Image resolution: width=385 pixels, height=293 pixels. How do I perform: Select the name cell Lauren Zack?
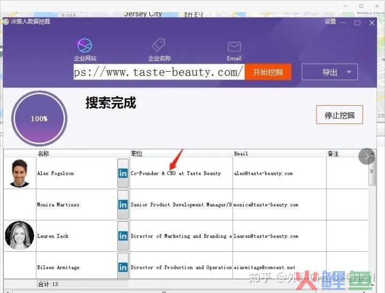pyautogui.click(x=76, y=236)
